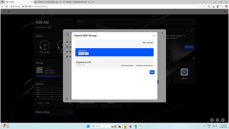229x129 pixels.
Task: Click the storage drive icon in Storage widget
Action: (39, 70)
